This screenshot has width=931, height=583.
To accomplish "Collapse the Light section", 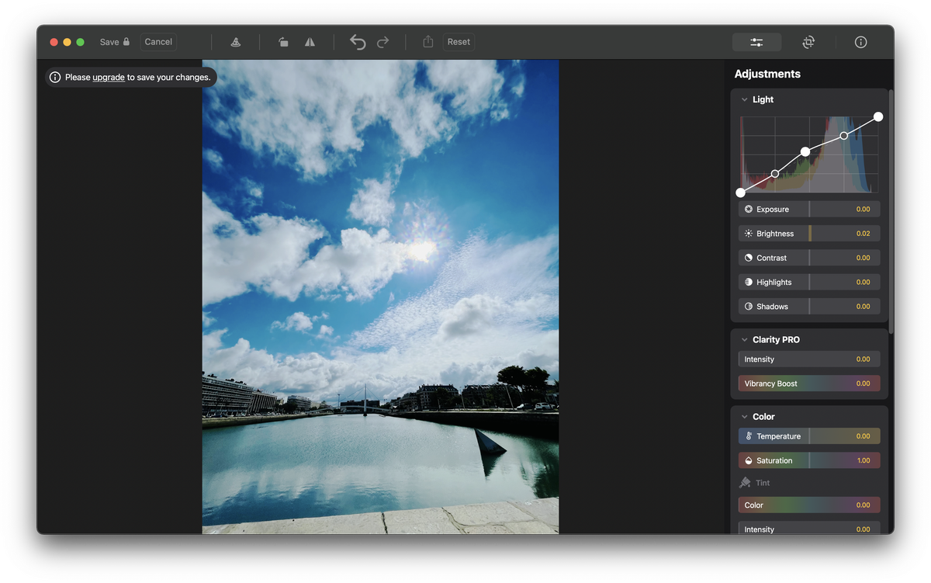I will (x=744, y=99).
